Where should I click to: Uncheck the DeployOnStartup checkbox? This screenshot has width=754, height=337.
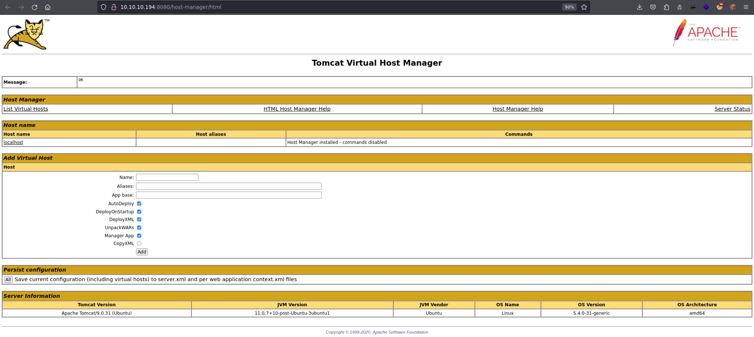tap(139, 212)
